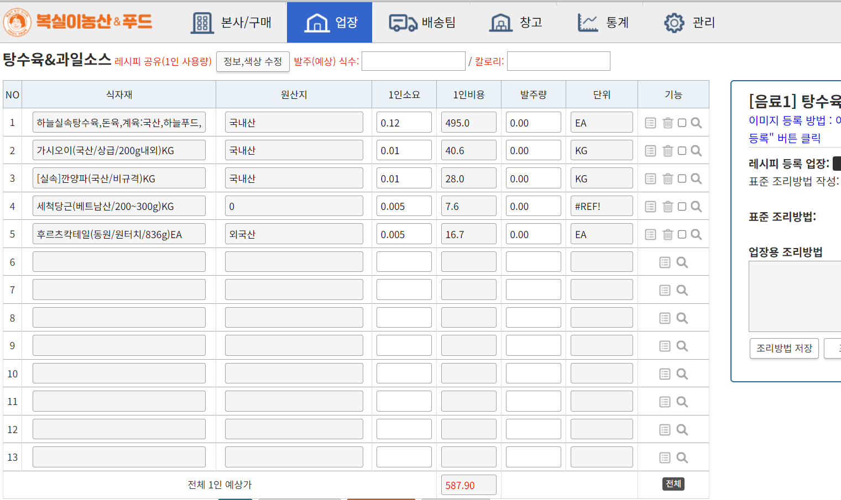Click the magnifier icon in row 2
The height and width of the screenshot is (500, 841).
pos(696,151)
